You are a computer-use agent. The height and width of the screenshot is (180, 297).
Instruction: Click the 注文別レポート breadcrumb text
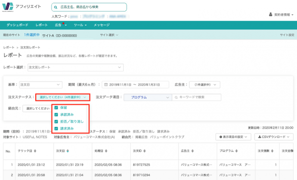30,47
